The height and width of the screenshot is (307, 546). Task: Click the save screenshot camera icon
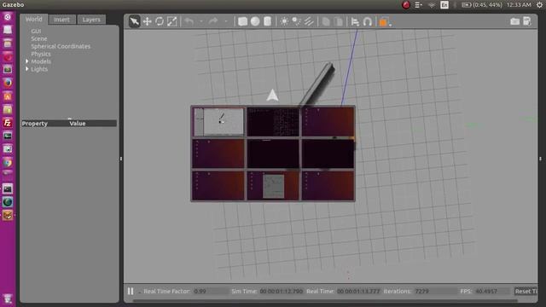point(514,21)
